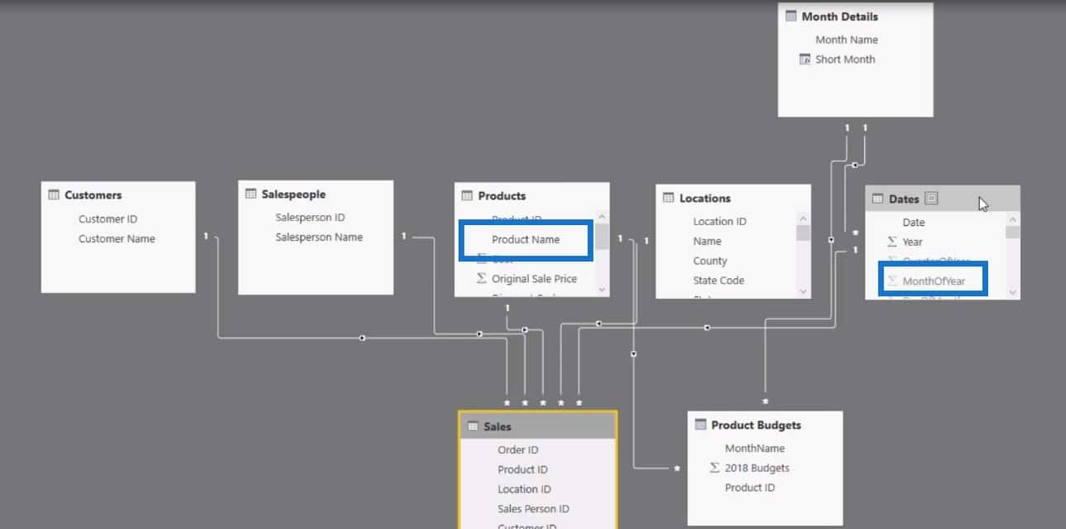Select the Locations table header

pyautogui.click(x=733, y=199)
